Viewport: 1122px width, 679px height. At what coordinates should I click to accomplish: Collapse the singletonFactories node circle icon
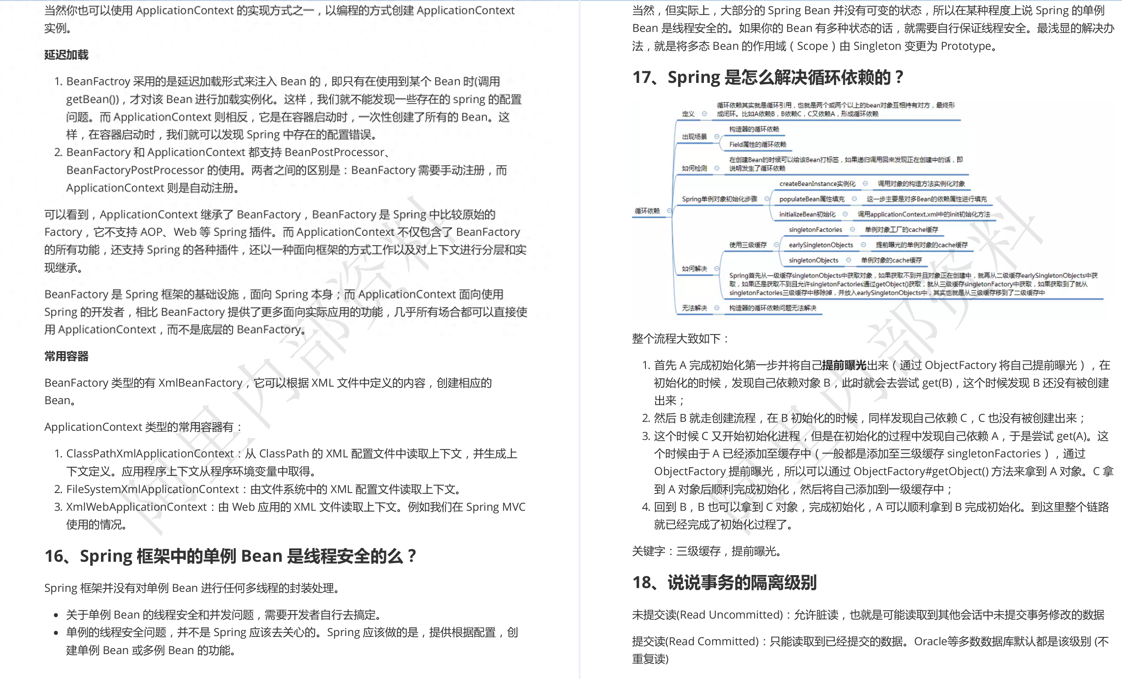pos(853,230)
